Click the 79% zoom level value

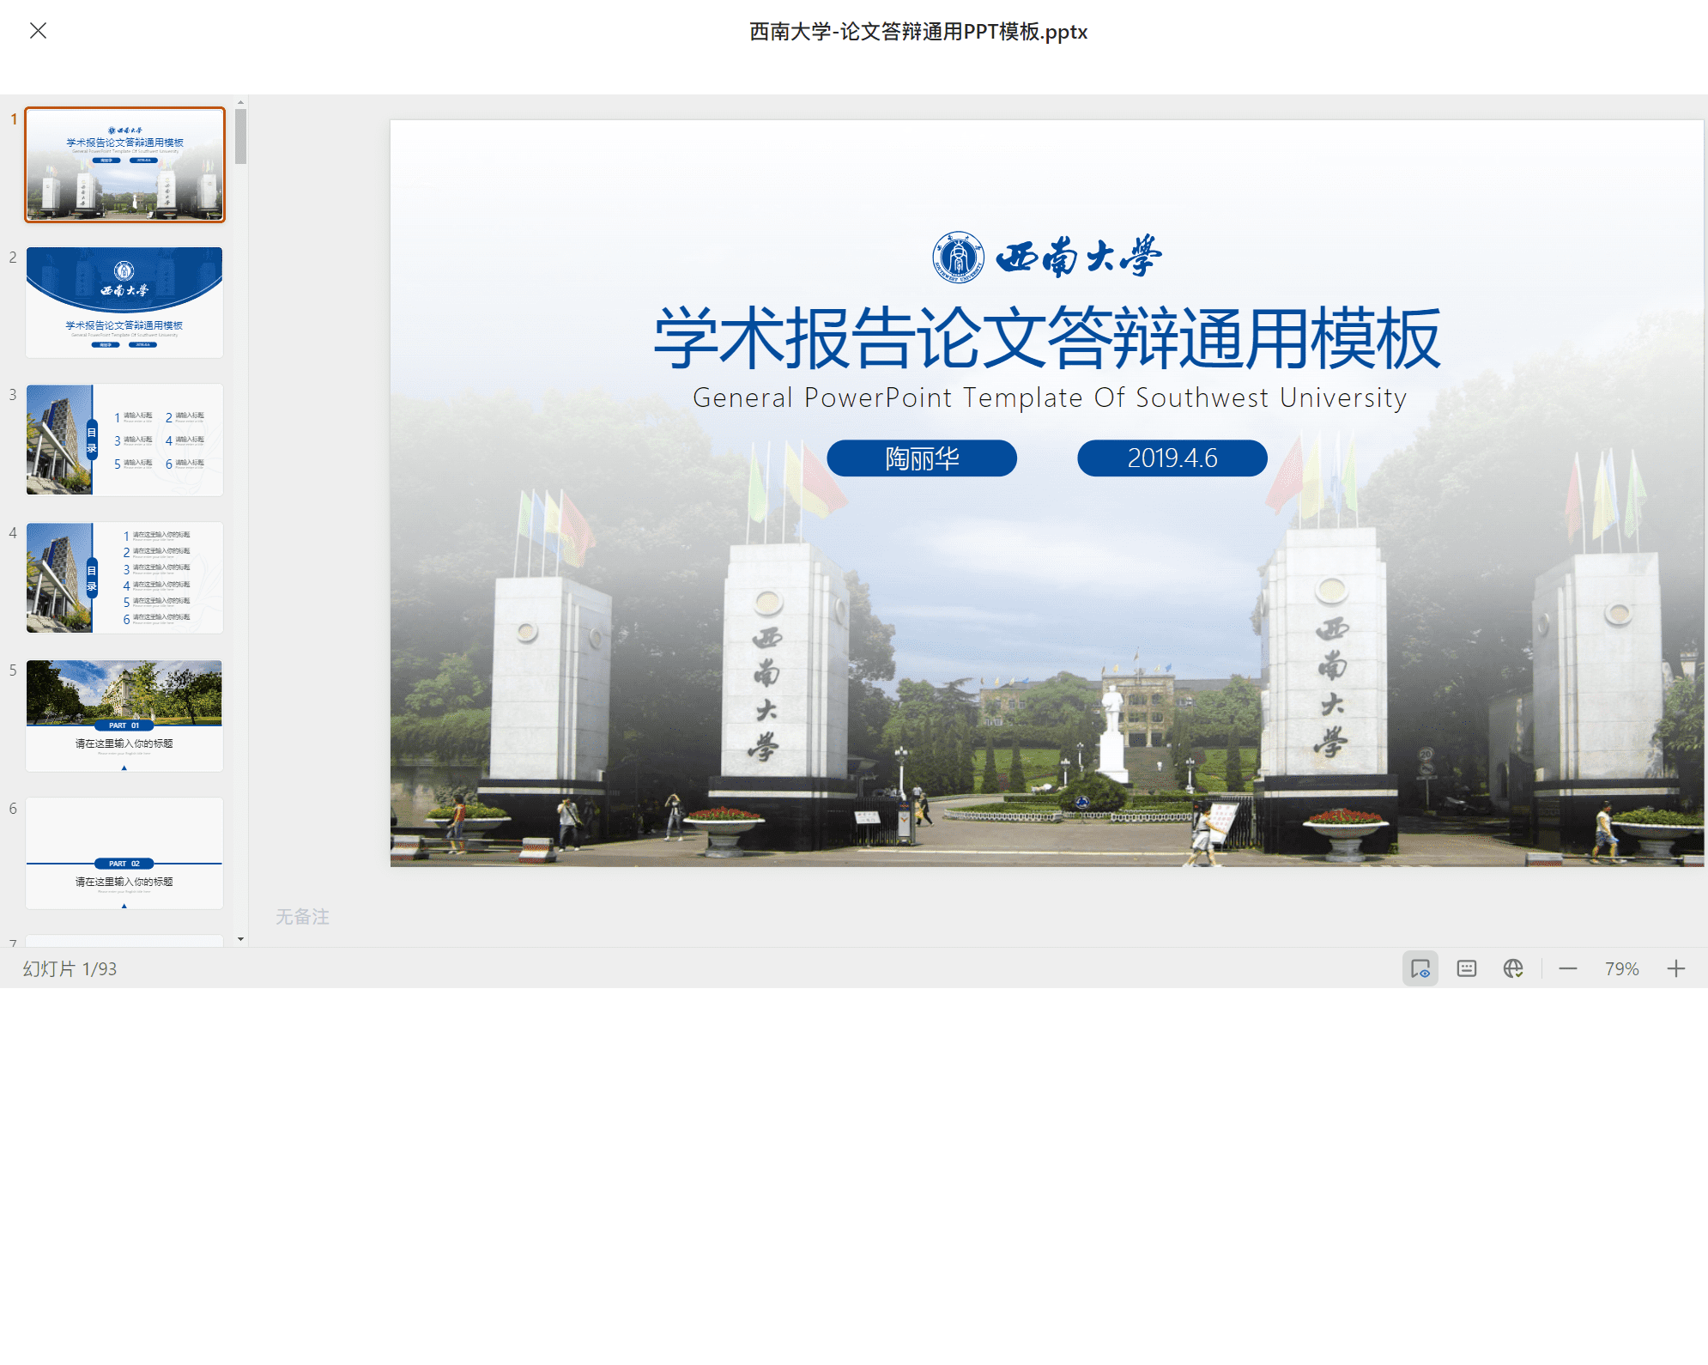click(1622, 968)
